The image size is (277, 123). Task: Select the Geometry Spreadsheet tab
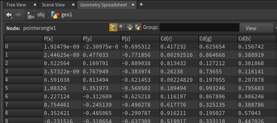point(104,5)
